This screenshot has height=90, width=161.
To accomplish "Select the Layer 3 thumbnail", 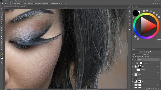I will (136, 60).
